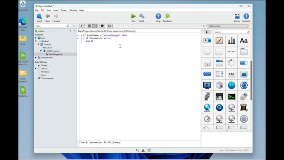Click the library panel vertical scrollbar

251,80
